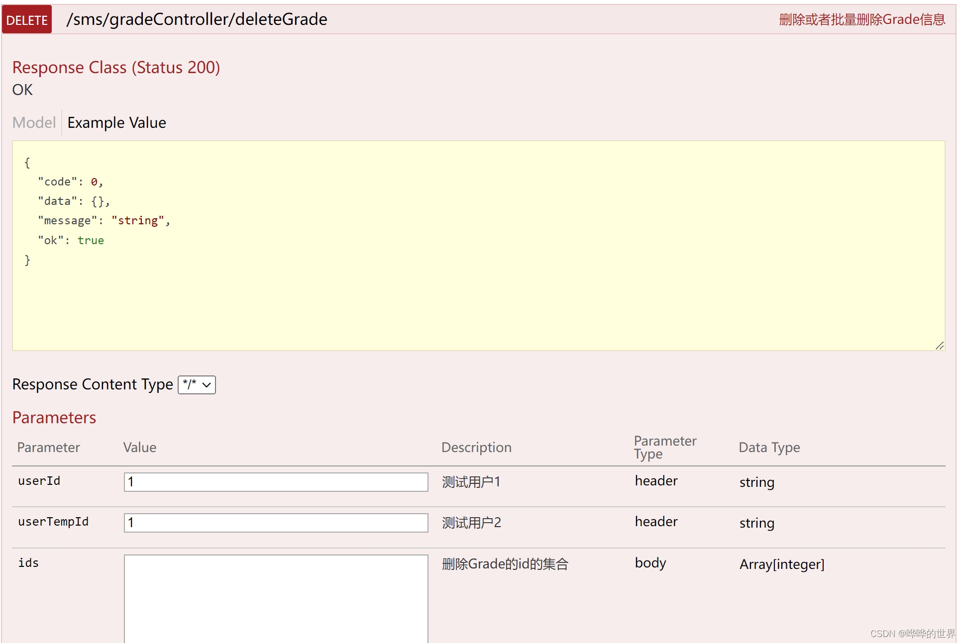Screen dimensions: 963x643
Task: Click the red Grade deletion summary text
Action: coord(861,20)
